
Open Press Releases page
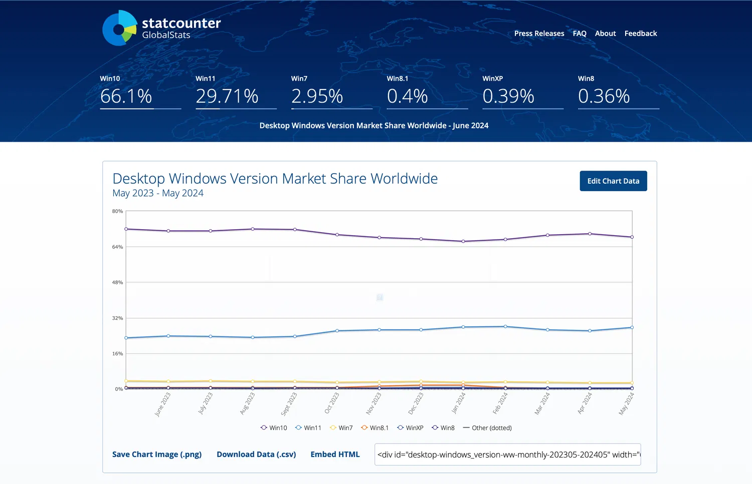(539, 34)
